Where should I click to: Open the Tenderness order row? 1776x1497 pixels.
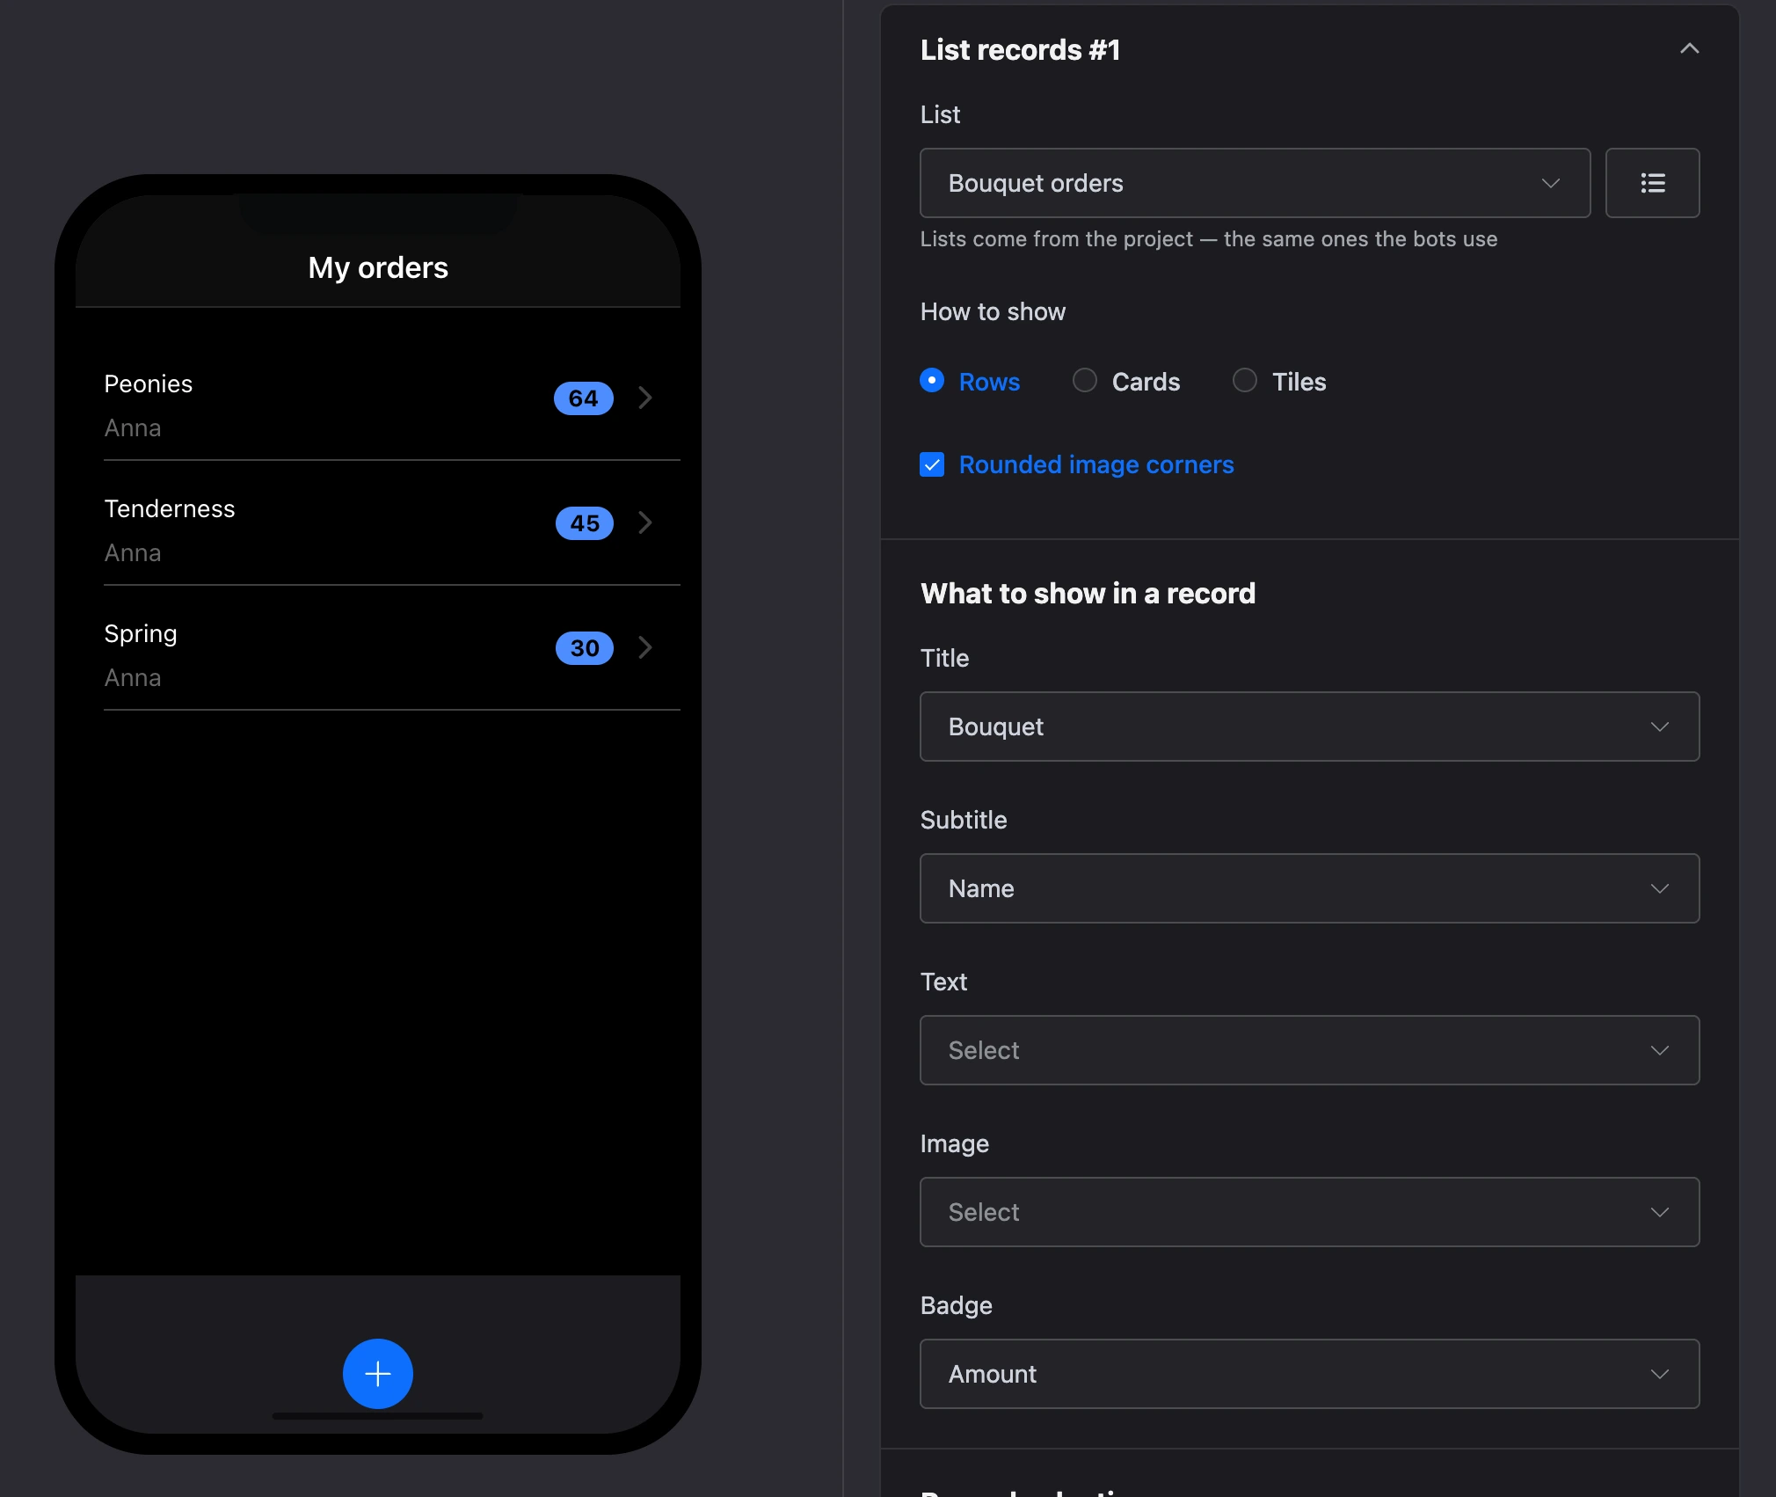[x=378, y=523]
